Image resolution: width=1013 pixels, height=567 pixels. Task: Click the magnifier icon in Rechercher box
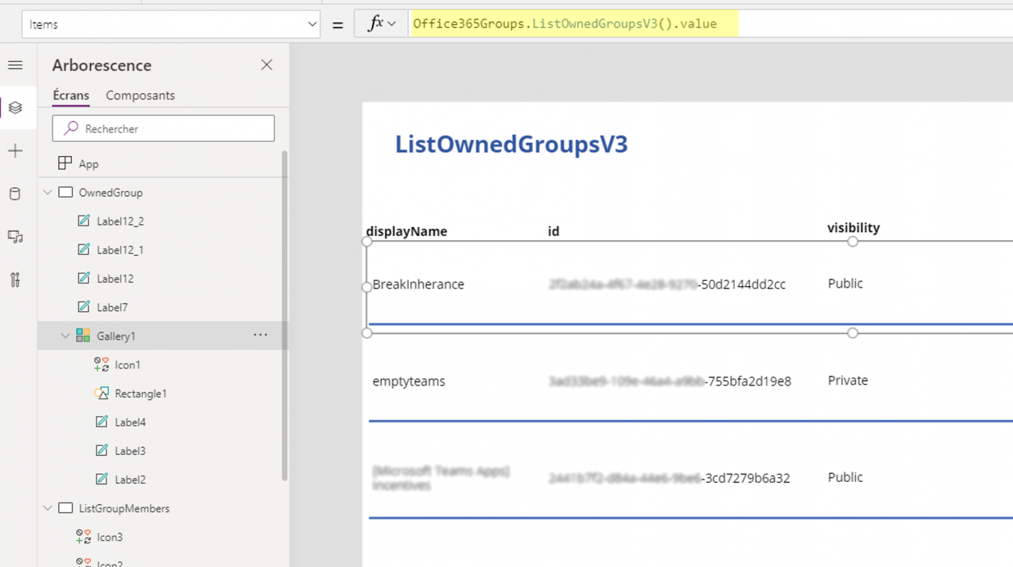(69, 128)
